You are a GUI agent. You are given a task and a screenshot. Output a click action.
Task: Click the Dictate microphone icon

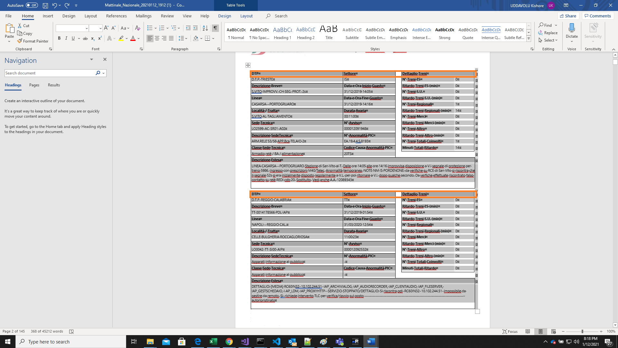(x=572, y=28)
